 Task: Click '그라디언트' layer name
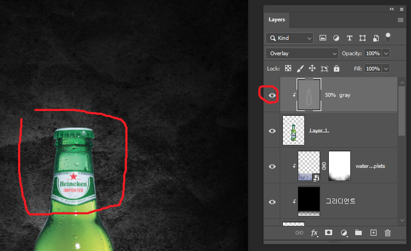pos(340,201)
